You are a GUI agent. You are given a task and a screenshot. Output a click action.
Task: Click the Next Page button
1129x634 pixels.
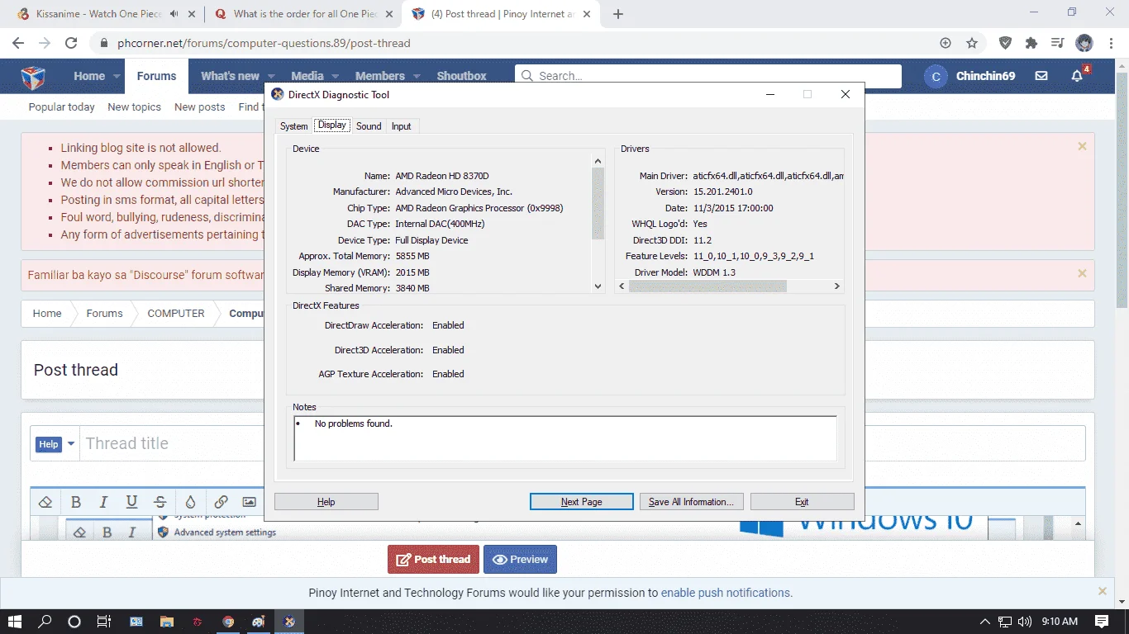click(581, 502)
